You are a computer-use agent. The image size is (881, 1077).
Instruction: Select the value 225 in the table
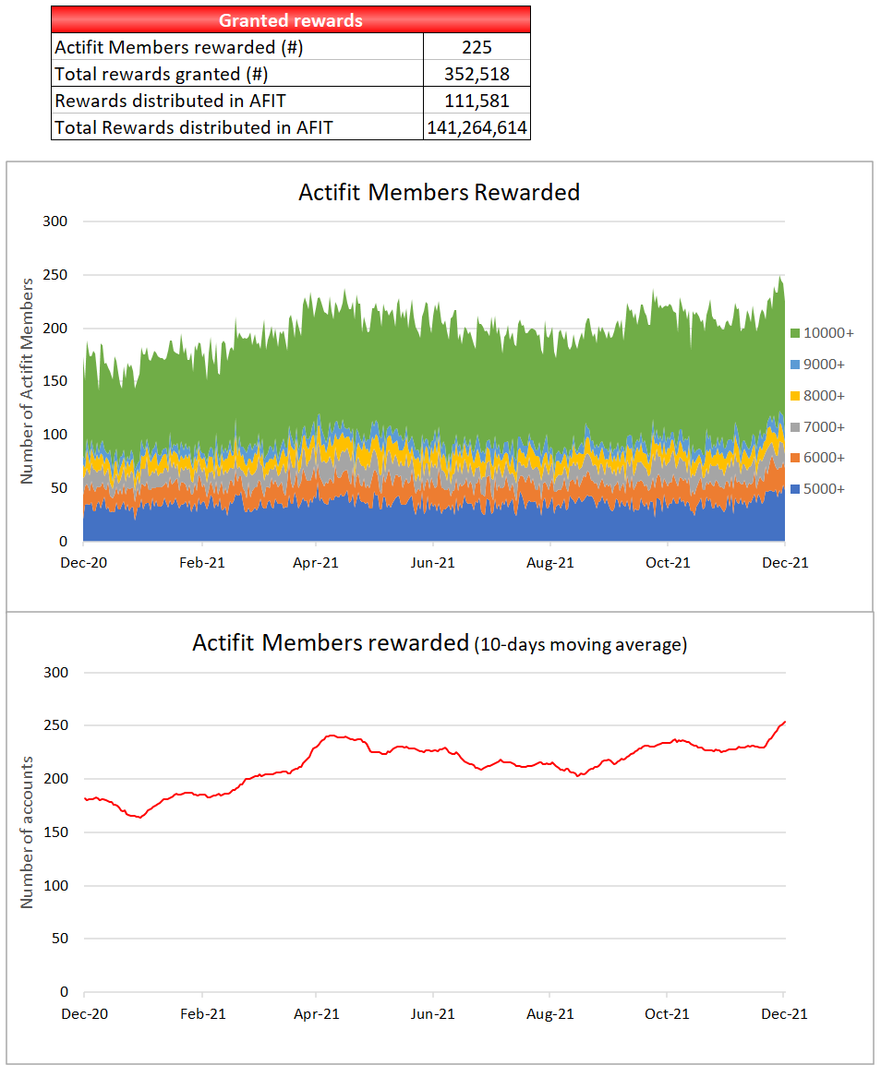pos(477,47)
